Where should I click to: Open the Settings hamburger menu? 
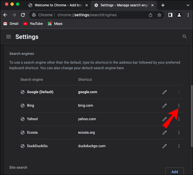[x=9, y=37]
